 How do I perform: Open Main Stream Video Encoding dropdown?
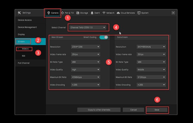click(x=86, y=85)
